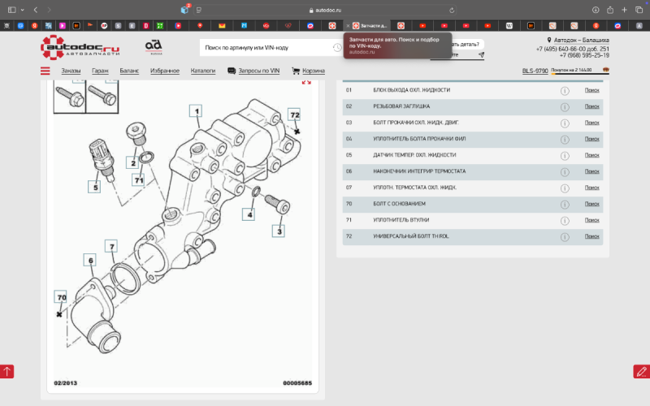
Task: Show info for БЛОК ВЫХОДА ОХЛ. ЖИДКОСТИ
Action: (564, 90)
